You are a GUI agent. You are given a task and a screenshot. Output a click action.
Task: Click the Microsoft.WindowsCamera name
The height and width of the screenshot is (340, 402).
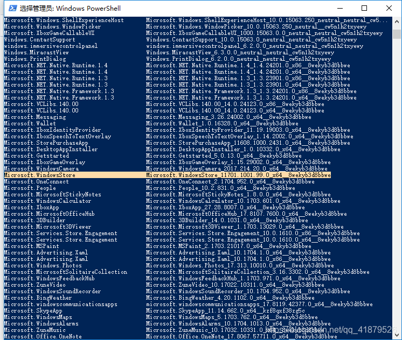pos(41,168)
